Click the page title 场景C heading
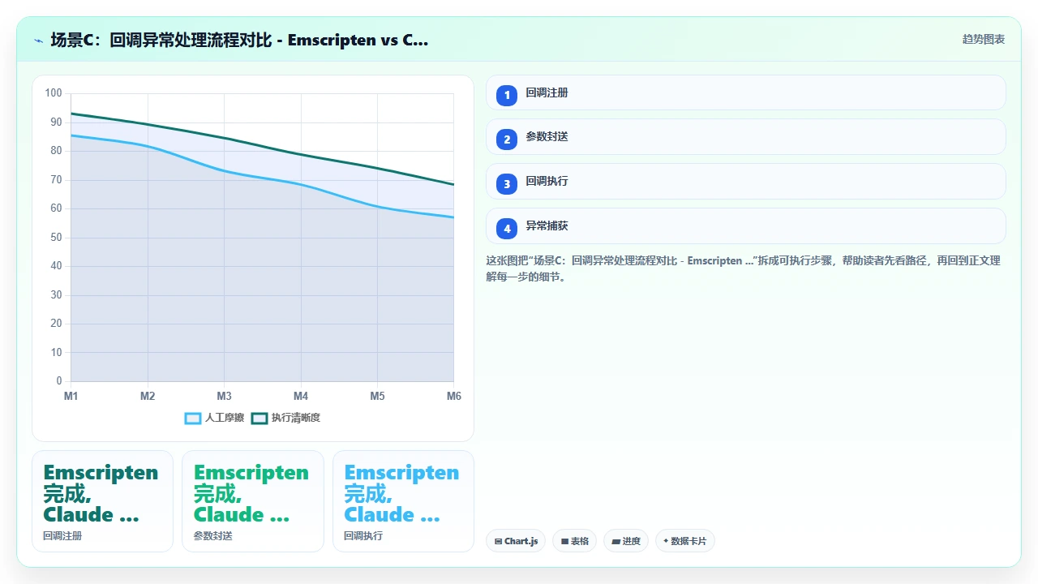1038x584 pixels. click(239, 40)
